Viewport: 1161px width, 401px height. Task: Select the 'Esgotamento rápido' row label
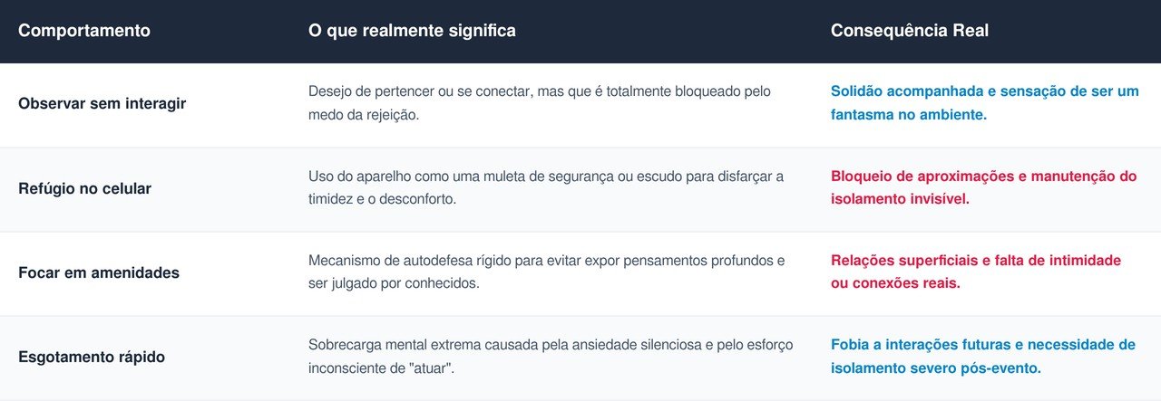(92, 357)
